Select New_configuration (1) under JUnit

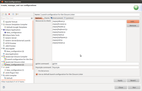pos(15,70)
